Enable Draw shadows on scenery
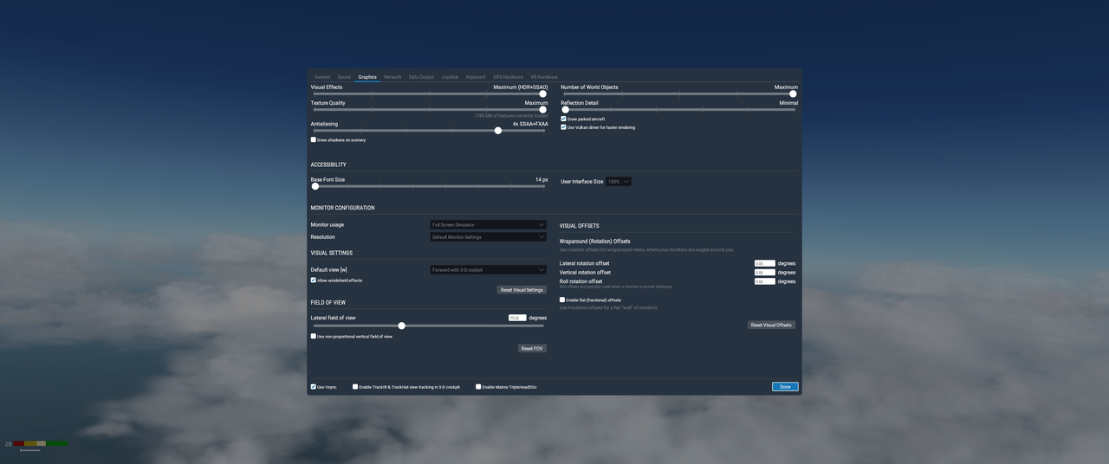Image resolution: width=1109 pixels, height=464 pixels. (x=314, y=139)
